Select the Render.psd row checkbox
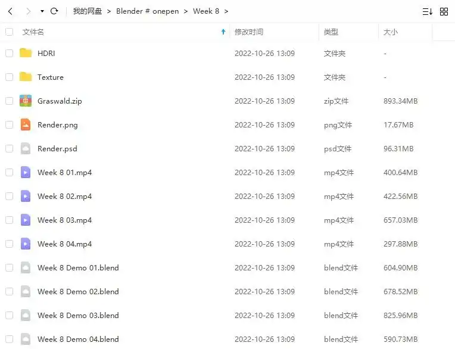 (x=9, y=149)
